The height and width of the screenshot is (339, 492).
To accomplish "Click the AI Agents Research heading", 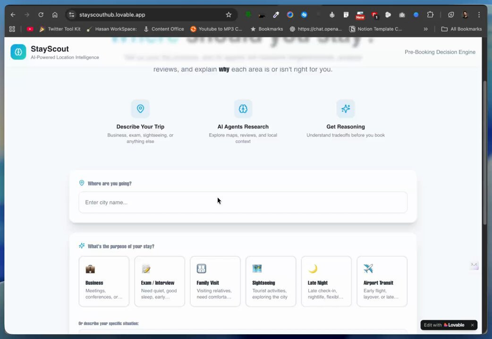I will [x=243, y=127].
